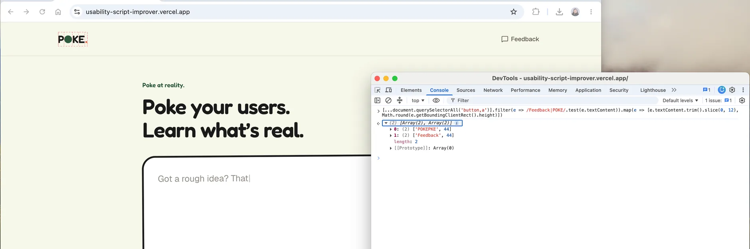Click the blue AI assistance icon in DevTools
The width and height of the screenshot is (750, 249).
click(722, 90)
